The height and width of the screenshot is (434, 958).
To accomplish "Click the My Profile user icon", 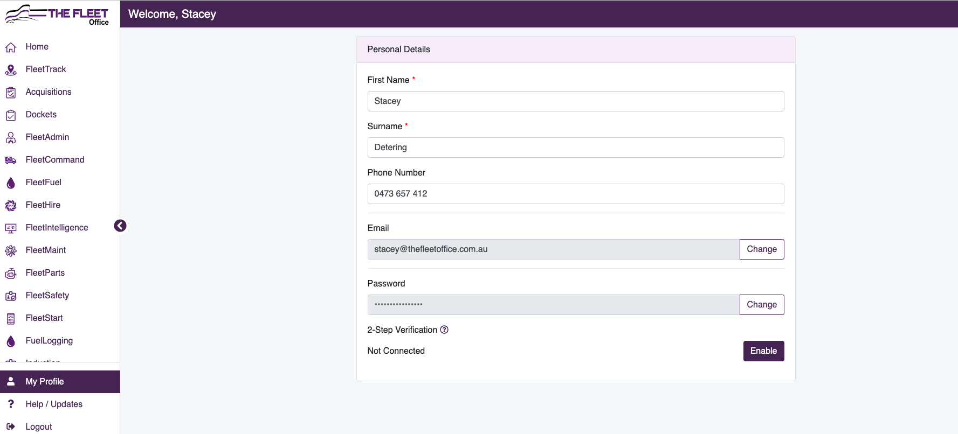I will [x=11, y=381].
